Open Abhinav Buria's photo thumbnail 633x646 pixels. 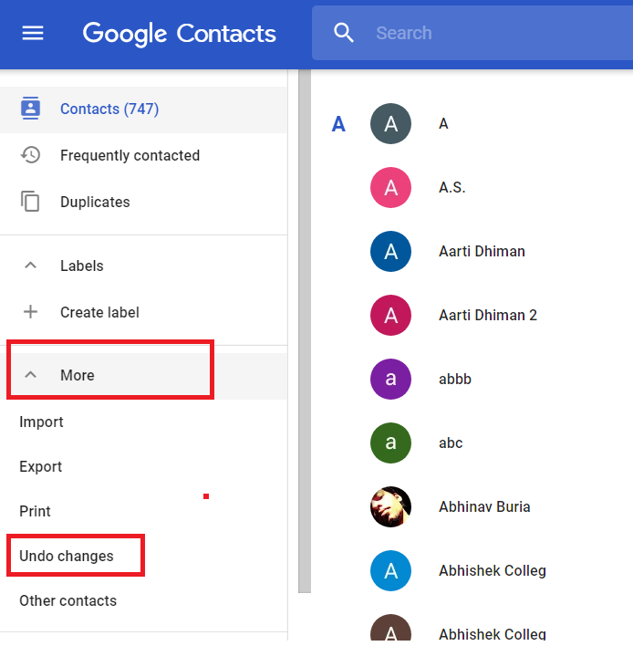(390, 506)
